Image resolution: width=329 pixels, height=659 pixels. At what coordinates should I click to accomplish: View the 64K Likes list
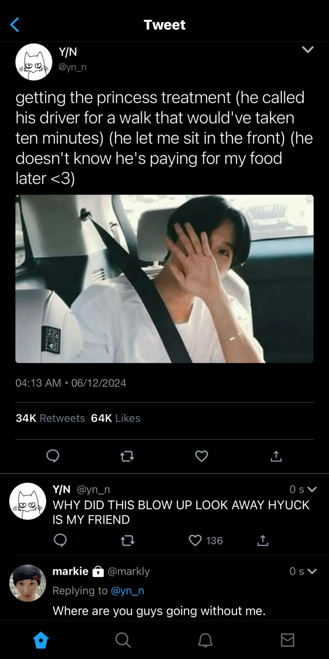(116, 418)
